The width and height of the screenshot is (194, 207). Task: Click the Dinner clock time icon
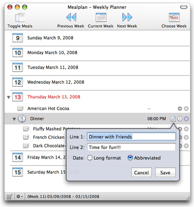click(x=180, y=119)
